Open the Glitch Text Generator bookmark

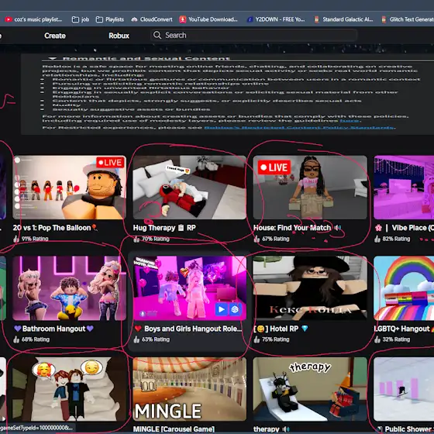point(407,19)
